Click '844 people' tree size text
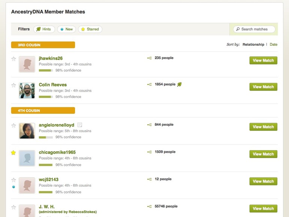Viewport: 289px width, 217px height. click(164, 125)
